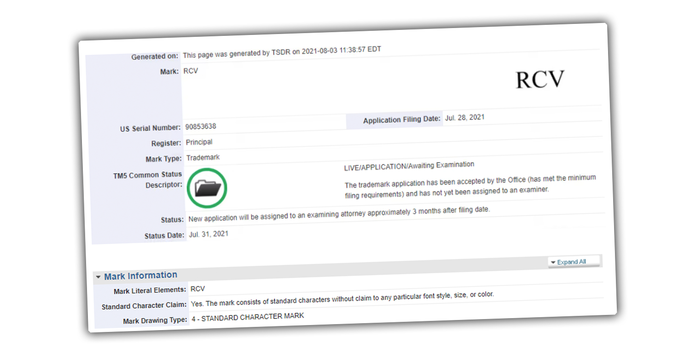Select the Principal register value
The image size is (684, 354).
click(199, 142)
